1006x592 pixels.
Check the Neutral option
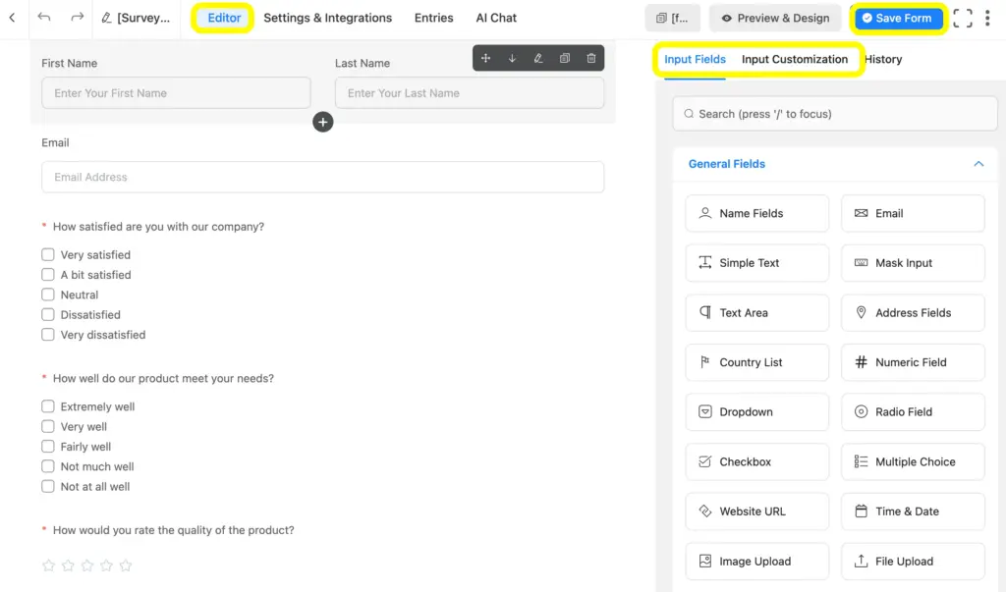pyautogui.click(x=47, y=295)
